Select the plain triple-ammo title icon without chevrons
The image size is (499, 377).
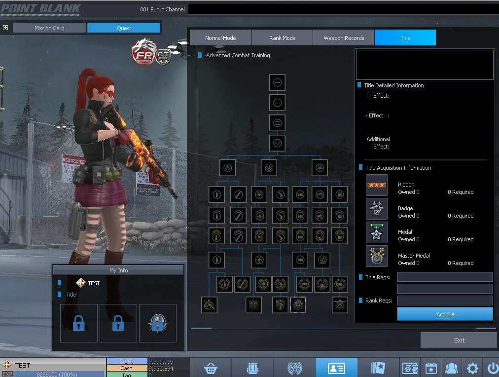(300, 194)
